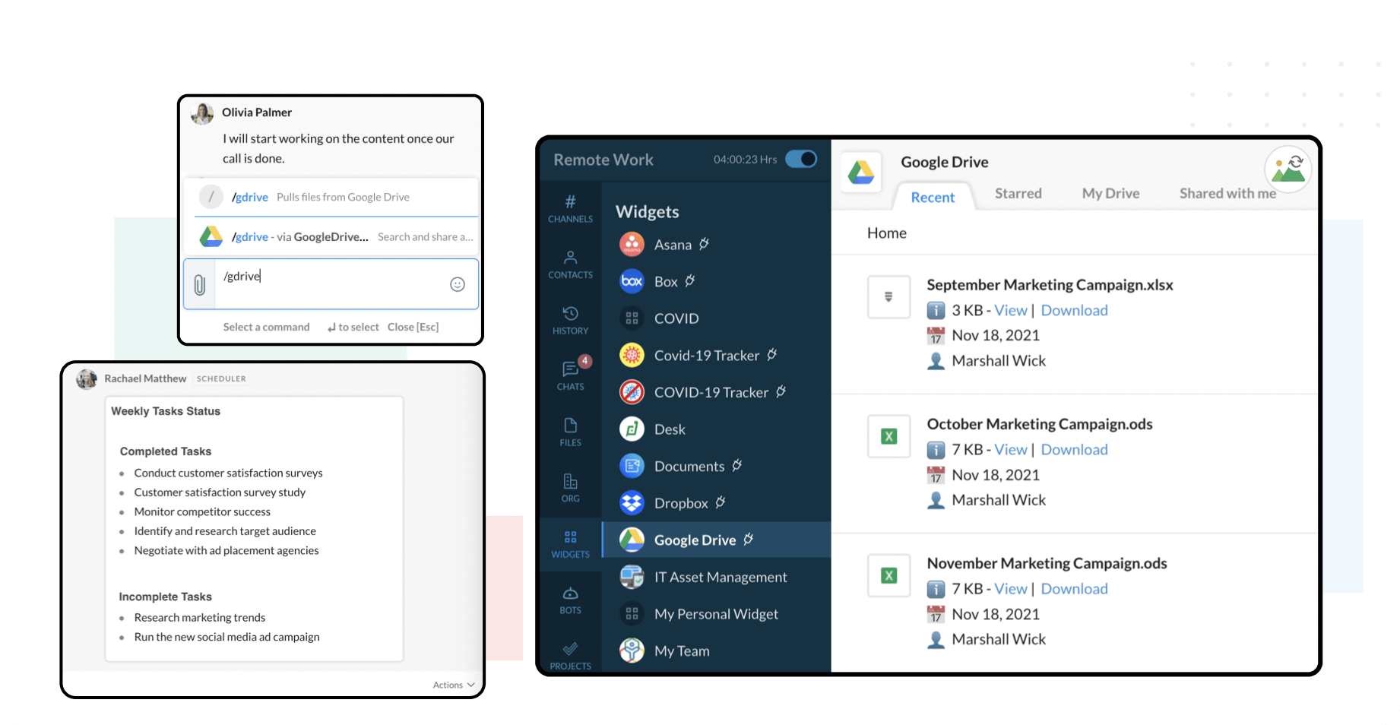Select the Google Drive widget

(x=716, y=540)
